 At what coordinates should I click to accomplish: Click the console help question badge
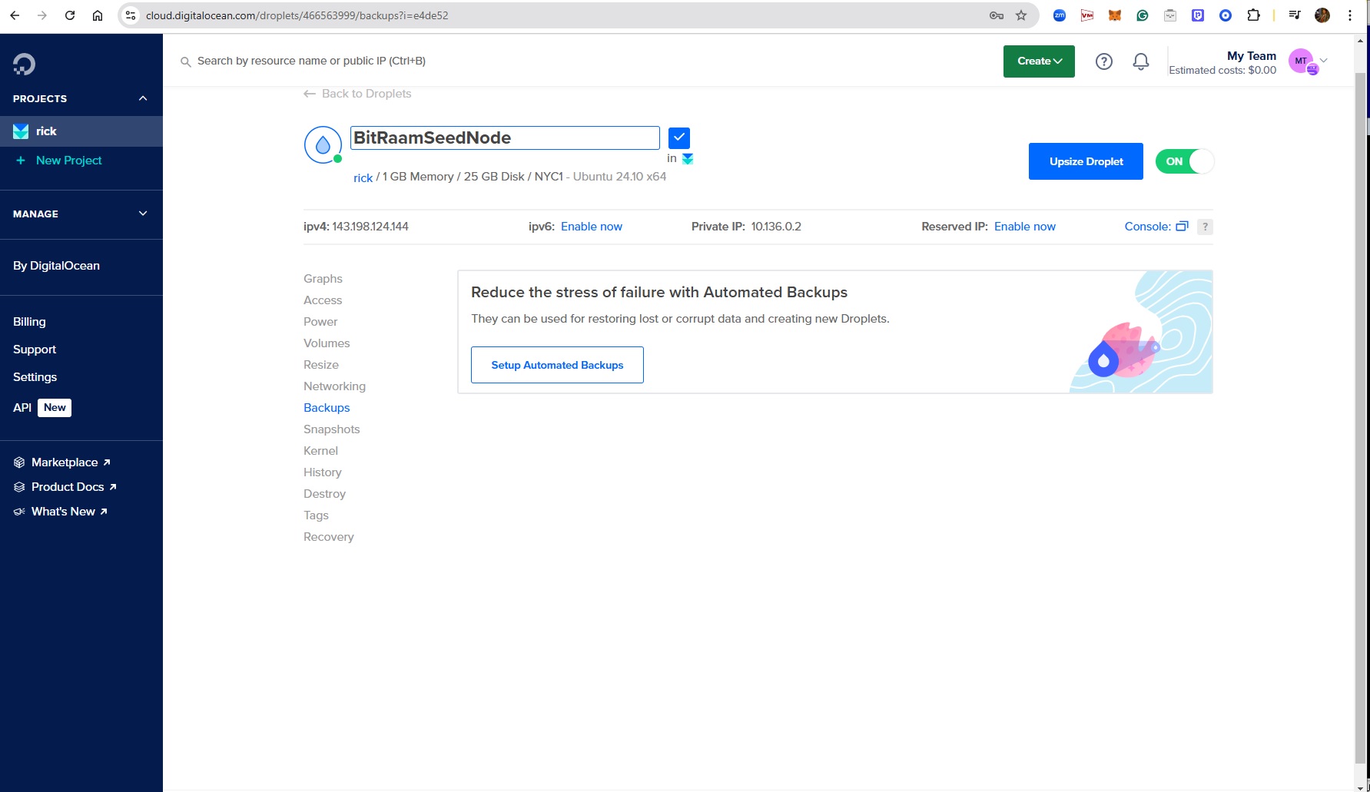click(x=1205, y=227)
